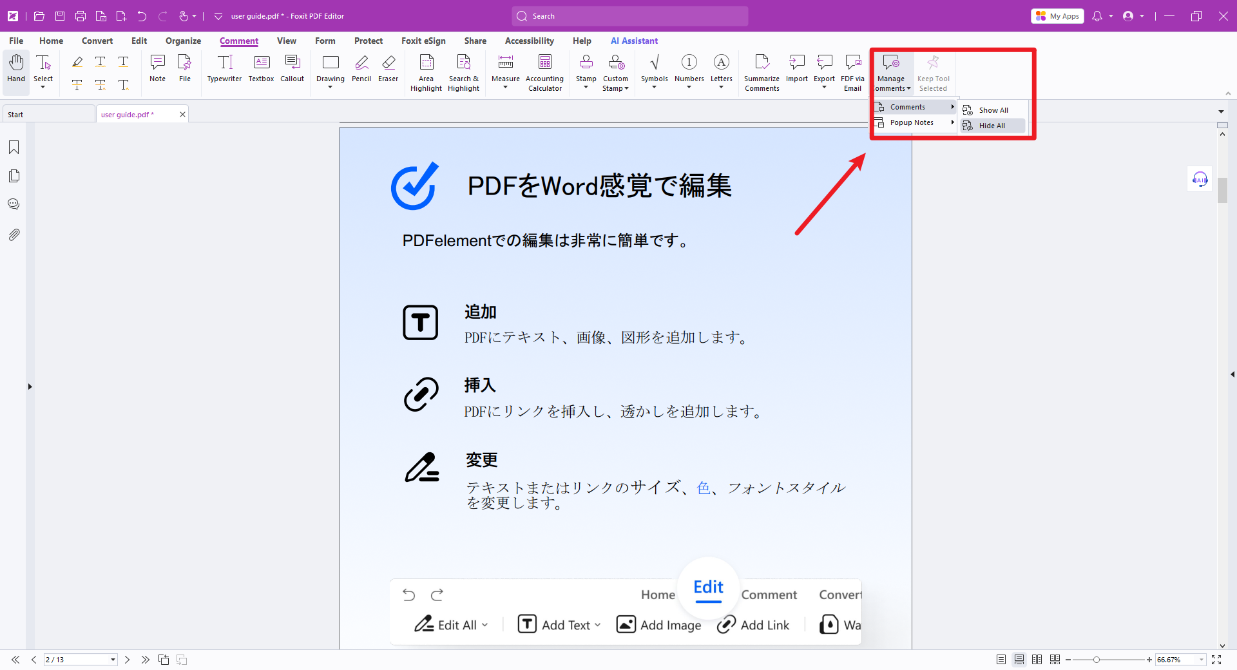Screen dimensions: 1237x670
Task: Open the Comments side panel
Action: tap(14, 204)
